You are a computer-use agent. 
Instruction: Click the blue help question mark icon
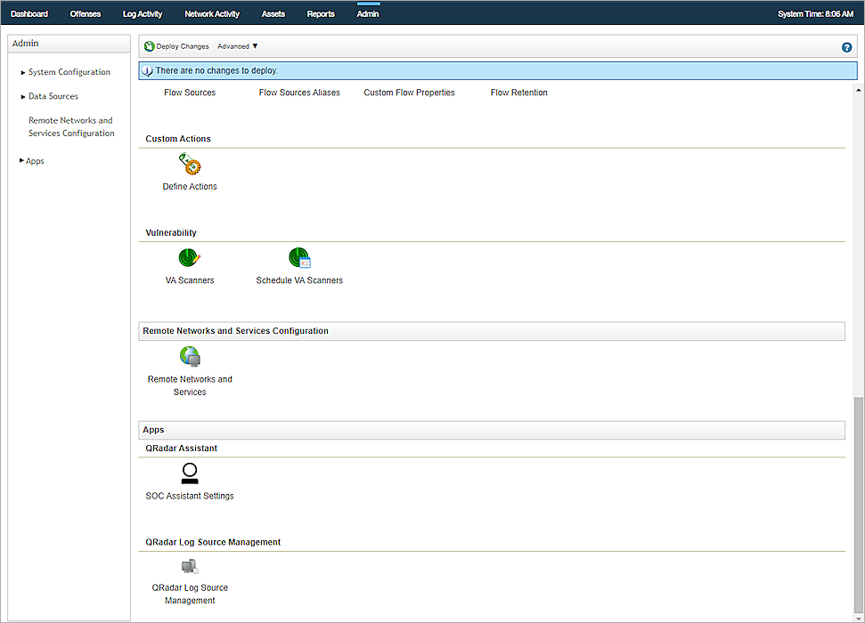click(846, 47)
